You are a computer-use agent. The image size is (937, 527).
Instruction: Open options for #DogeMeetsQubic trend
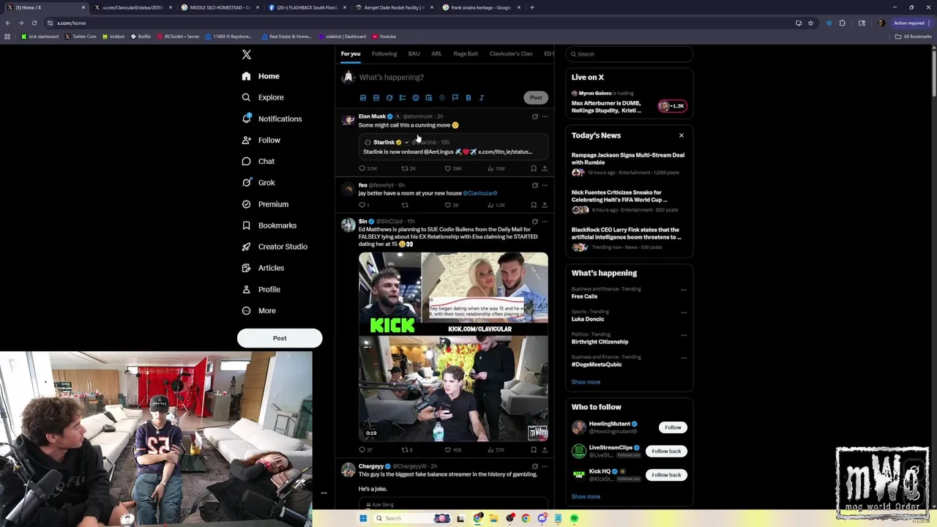[684, 358]
